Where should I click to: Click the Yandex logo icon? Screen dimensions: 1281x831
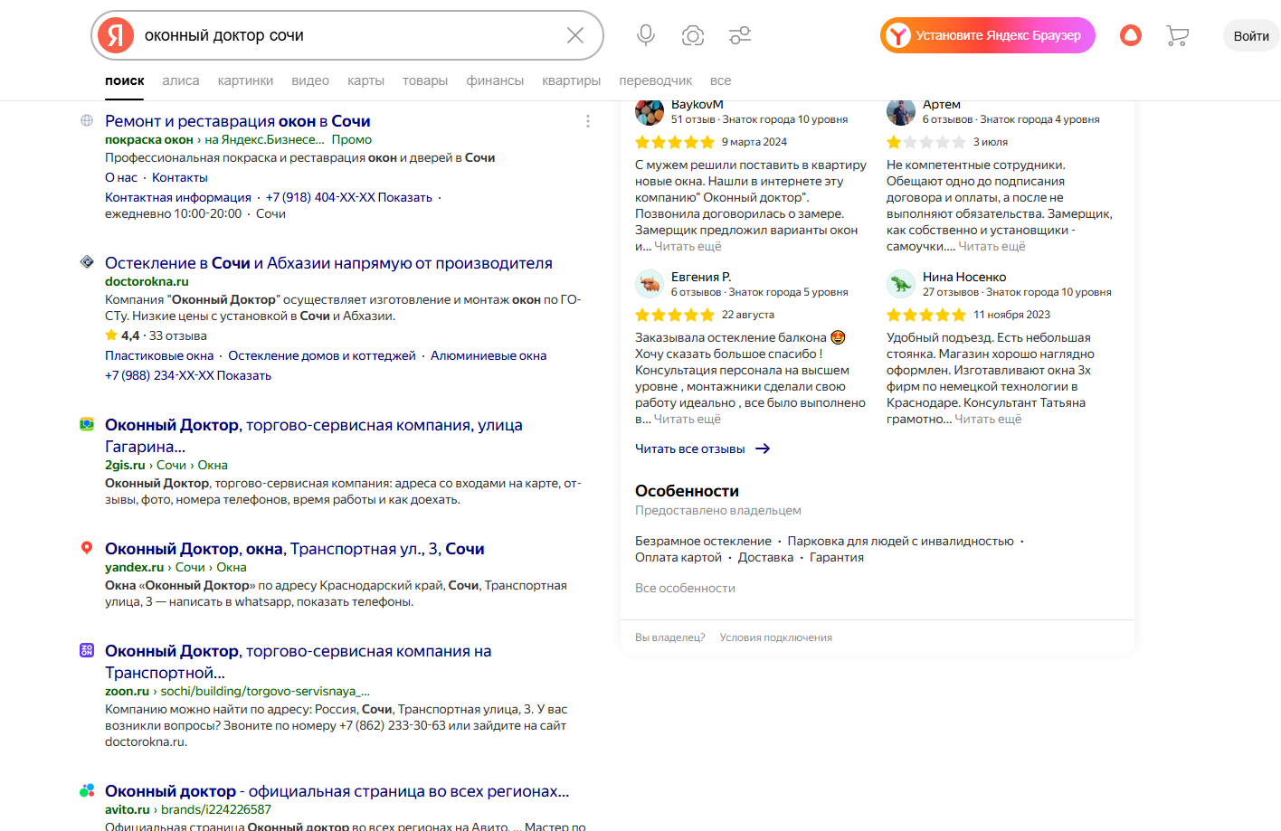[116, 35]
